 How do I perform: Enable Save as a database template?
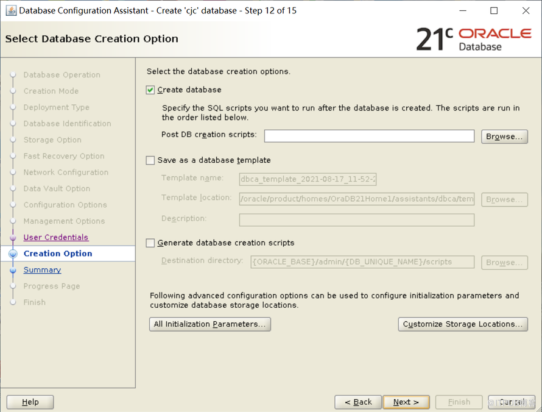150,160
